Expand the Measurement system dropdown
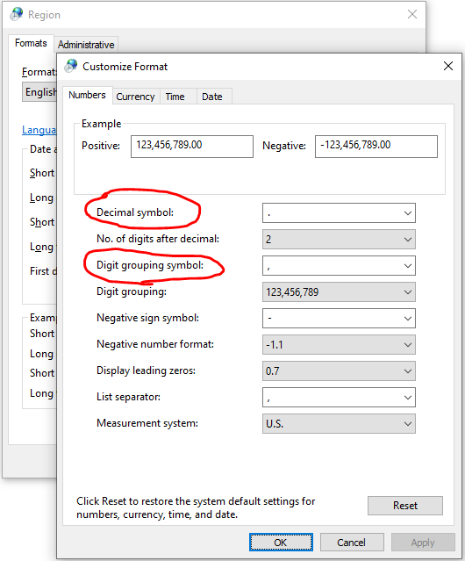 coord(339,424)
